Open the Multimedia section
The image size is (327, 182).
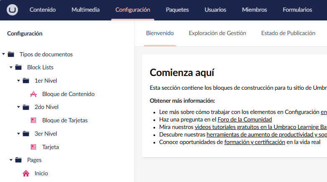click(x=85, y=10)
